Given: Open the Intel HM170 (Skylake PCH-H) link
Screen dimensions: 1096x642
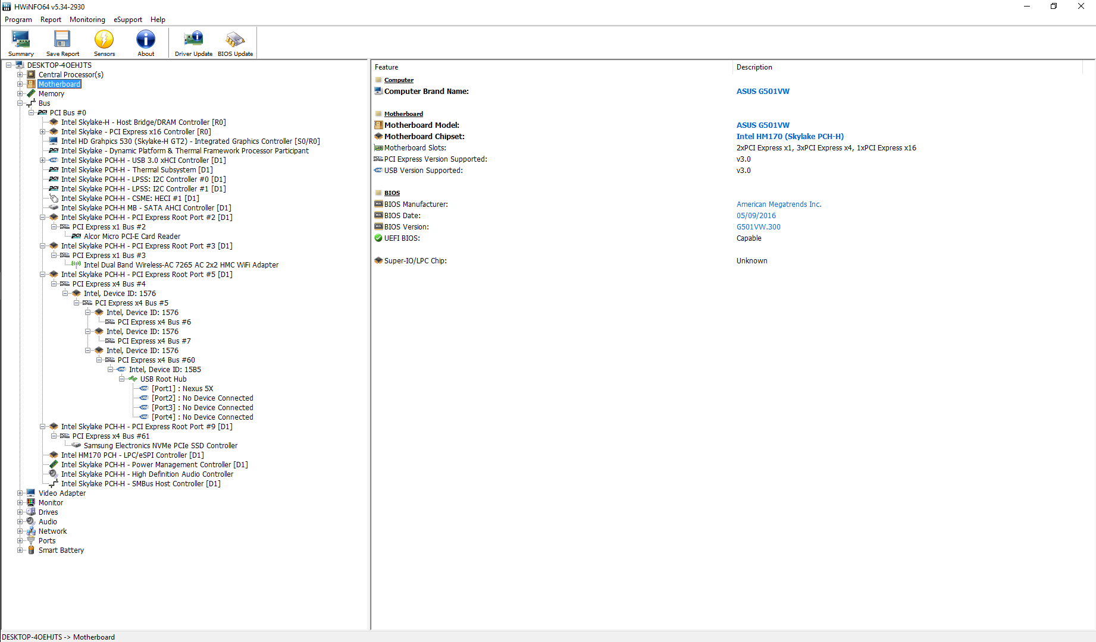Looking at the screenshot, I should pos(790,136).
